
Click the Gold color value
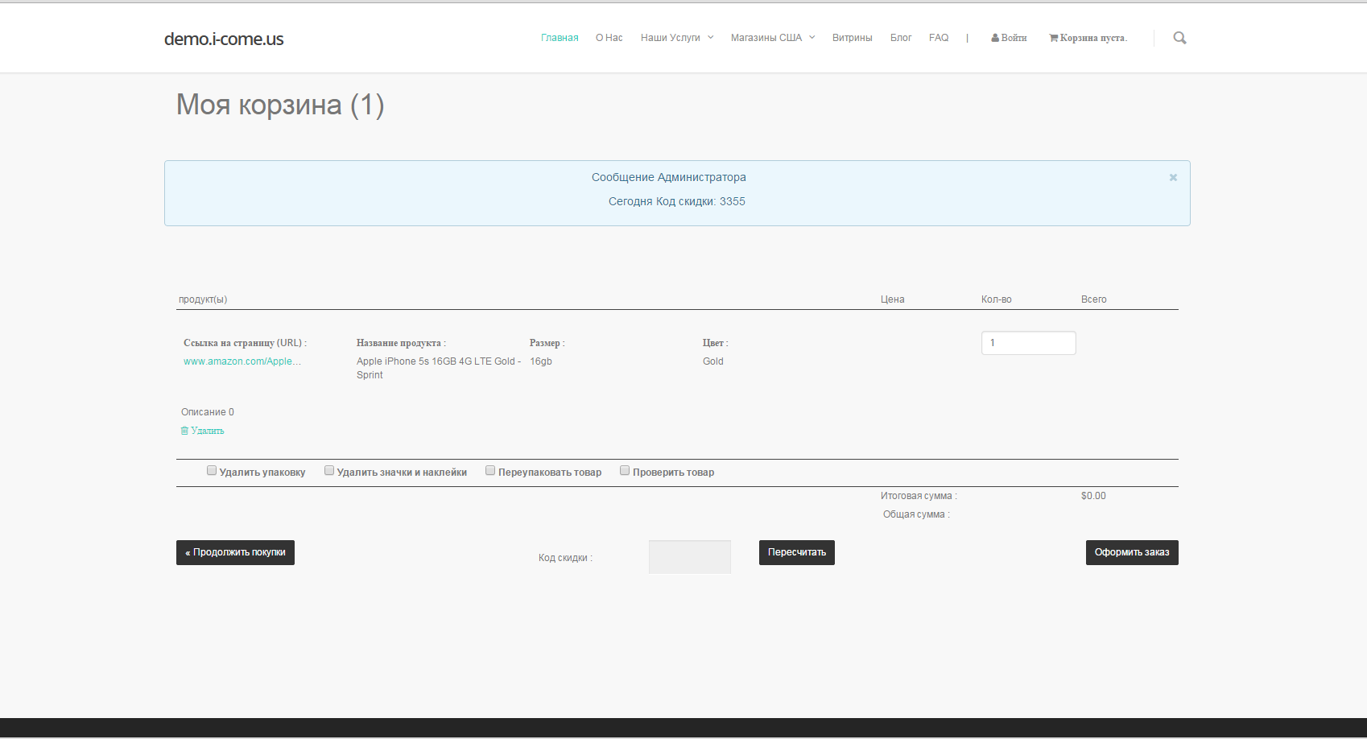click(713, 361)
